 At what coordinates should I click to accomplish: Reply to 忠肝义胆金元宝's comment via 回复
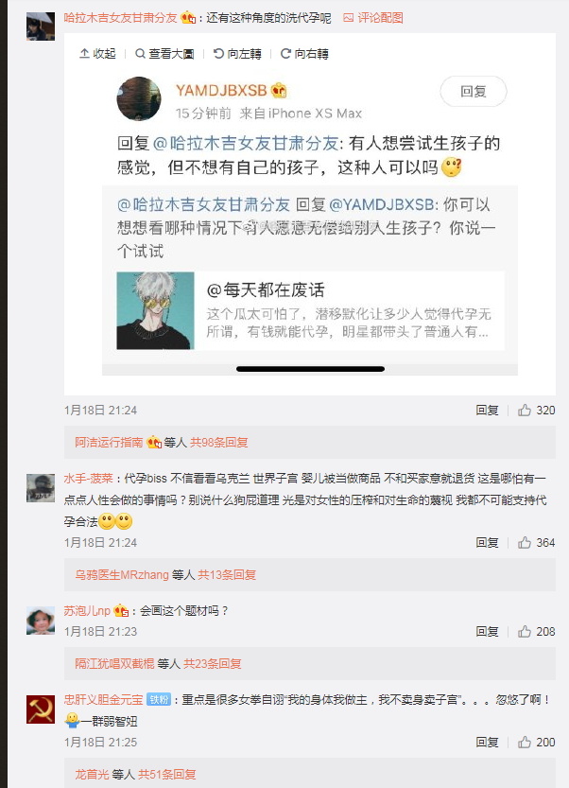487,743
